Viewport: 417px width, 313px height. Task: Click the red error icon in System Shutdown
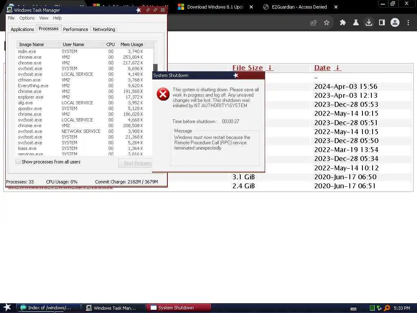click(x=163, y=94)
